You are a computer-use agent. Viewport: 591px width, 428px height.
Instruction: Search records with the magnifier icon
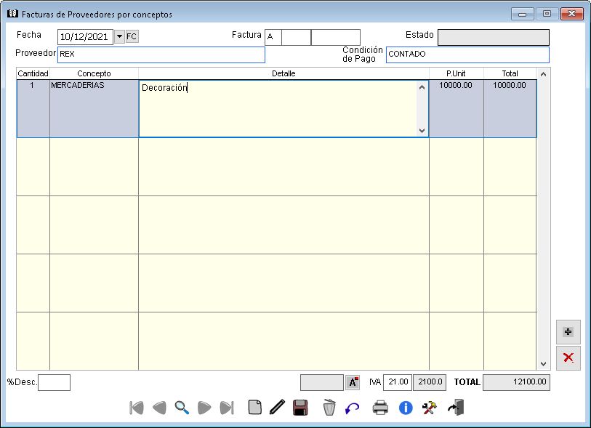(182, 408)
